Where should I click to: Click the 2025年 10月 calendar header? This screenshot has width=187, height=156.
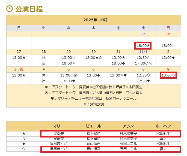(93, 20)
